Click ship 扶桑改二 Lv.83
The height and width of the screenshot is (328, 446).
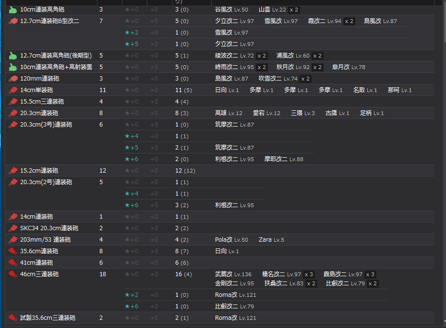(x=284, y=283)
